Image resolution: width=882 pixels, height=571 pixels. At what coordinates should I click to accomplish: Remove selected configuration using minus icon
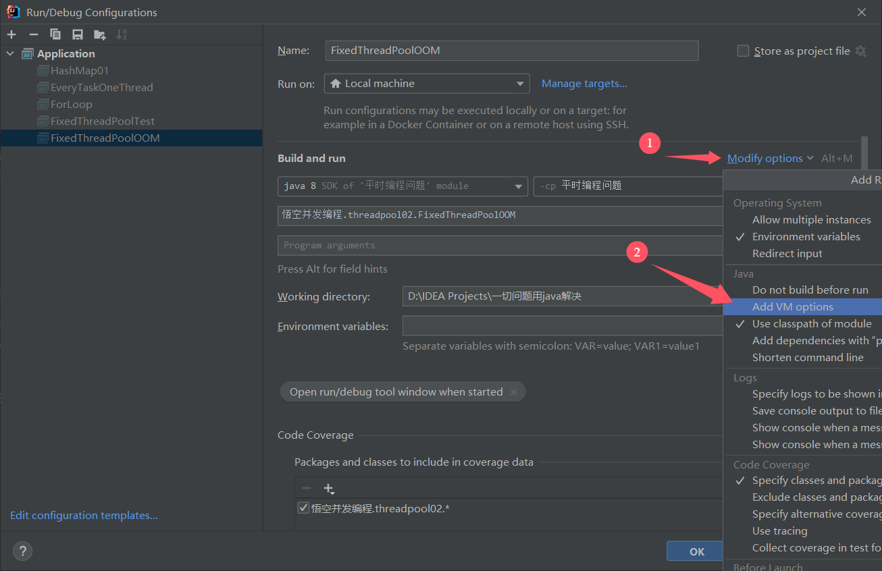pyautogui.click(x=33, y=34)
